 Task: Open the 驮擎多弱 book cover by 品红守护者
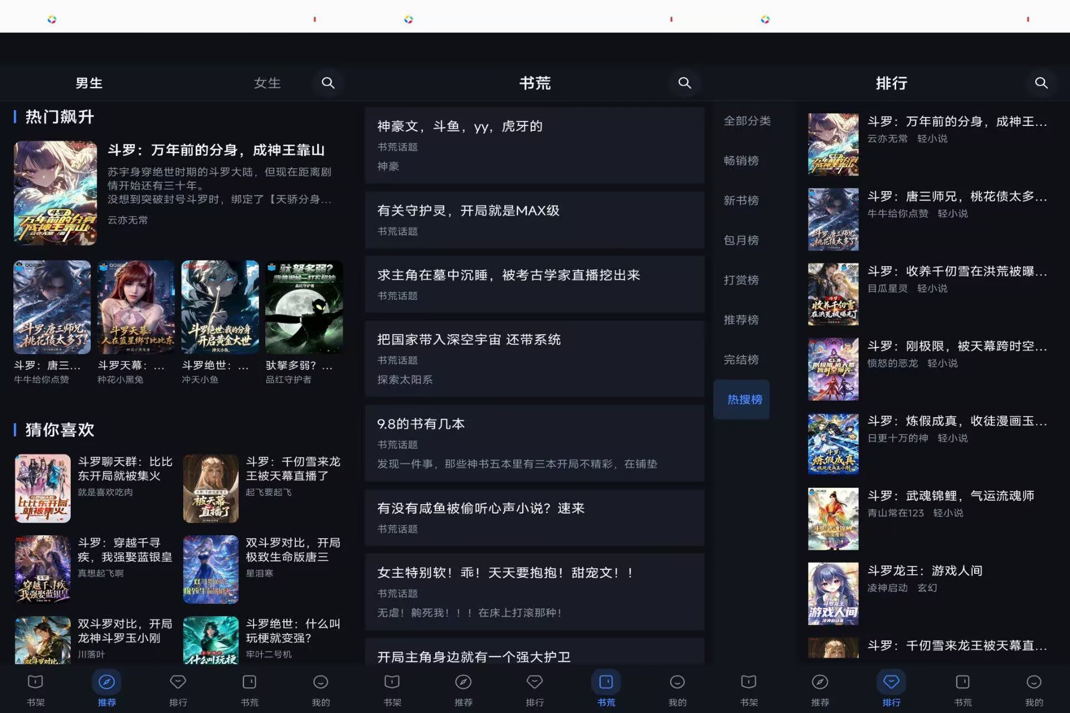[304, 307]
